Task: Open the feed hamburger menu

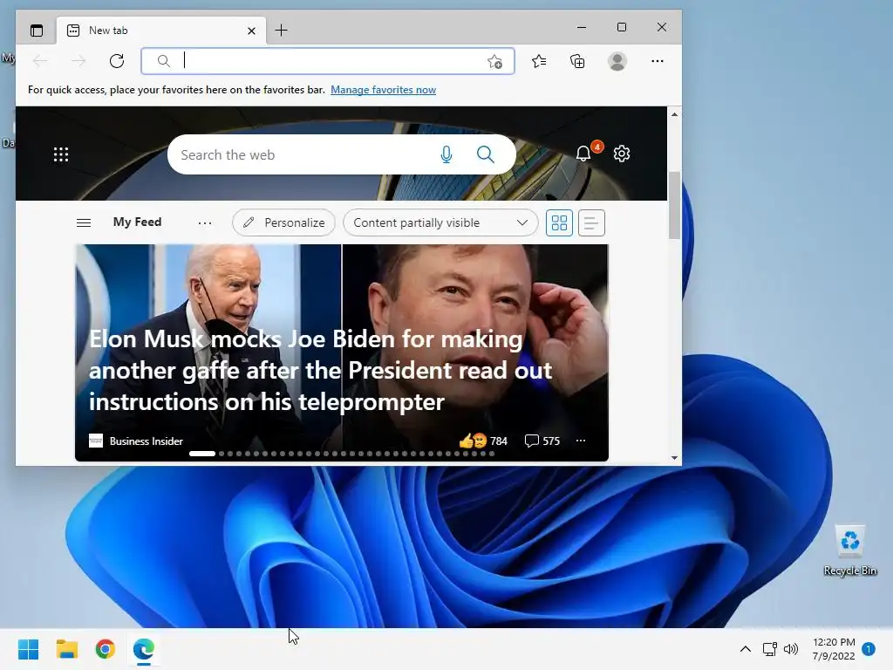Action: 84,222
